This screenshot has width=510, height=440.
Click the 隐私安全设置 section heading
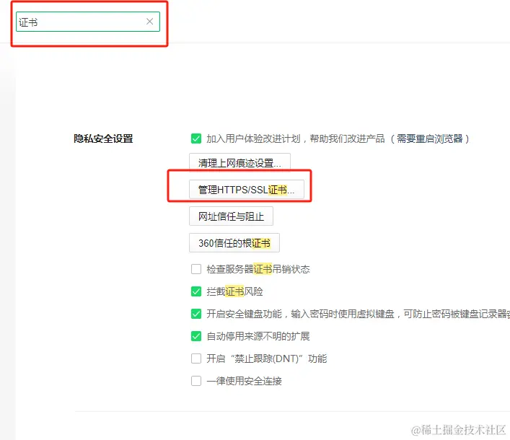103,138
